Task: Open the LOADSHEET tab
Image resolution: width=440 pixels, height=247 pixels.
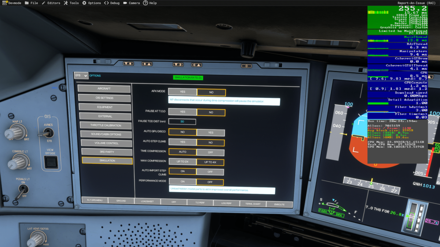Action: tap(147, 201)
